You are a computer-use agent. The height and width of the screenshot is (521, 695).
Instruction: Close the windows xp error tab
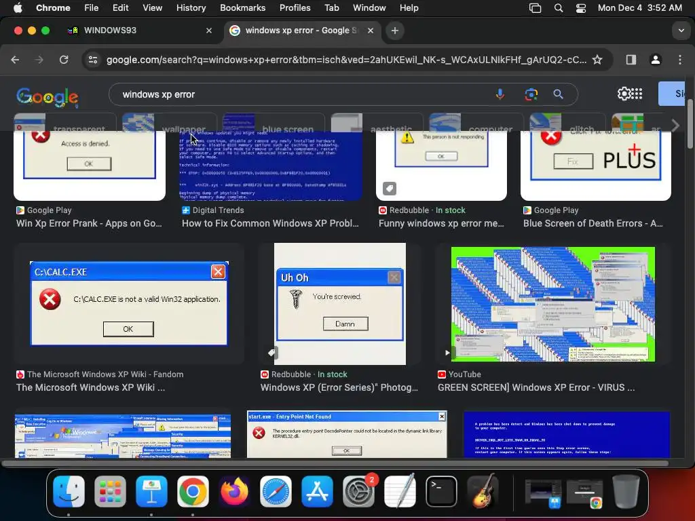coord(371,31)
